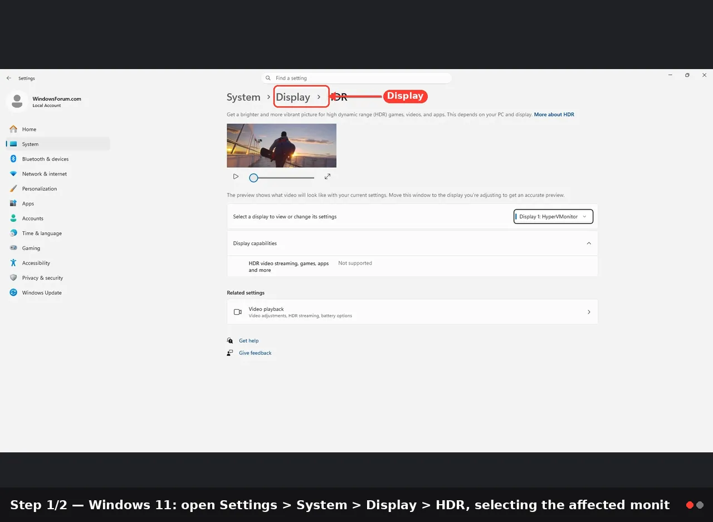
Task: Open the WindowsForum.com local account profile
Action: tap(45, 101)
